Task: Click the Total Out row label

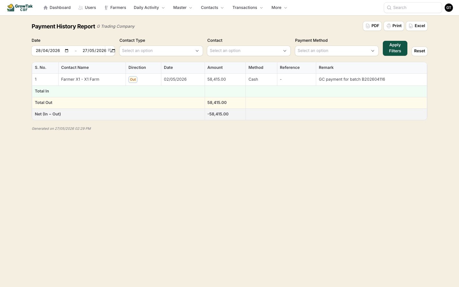Action: click(x=44, y=103)
